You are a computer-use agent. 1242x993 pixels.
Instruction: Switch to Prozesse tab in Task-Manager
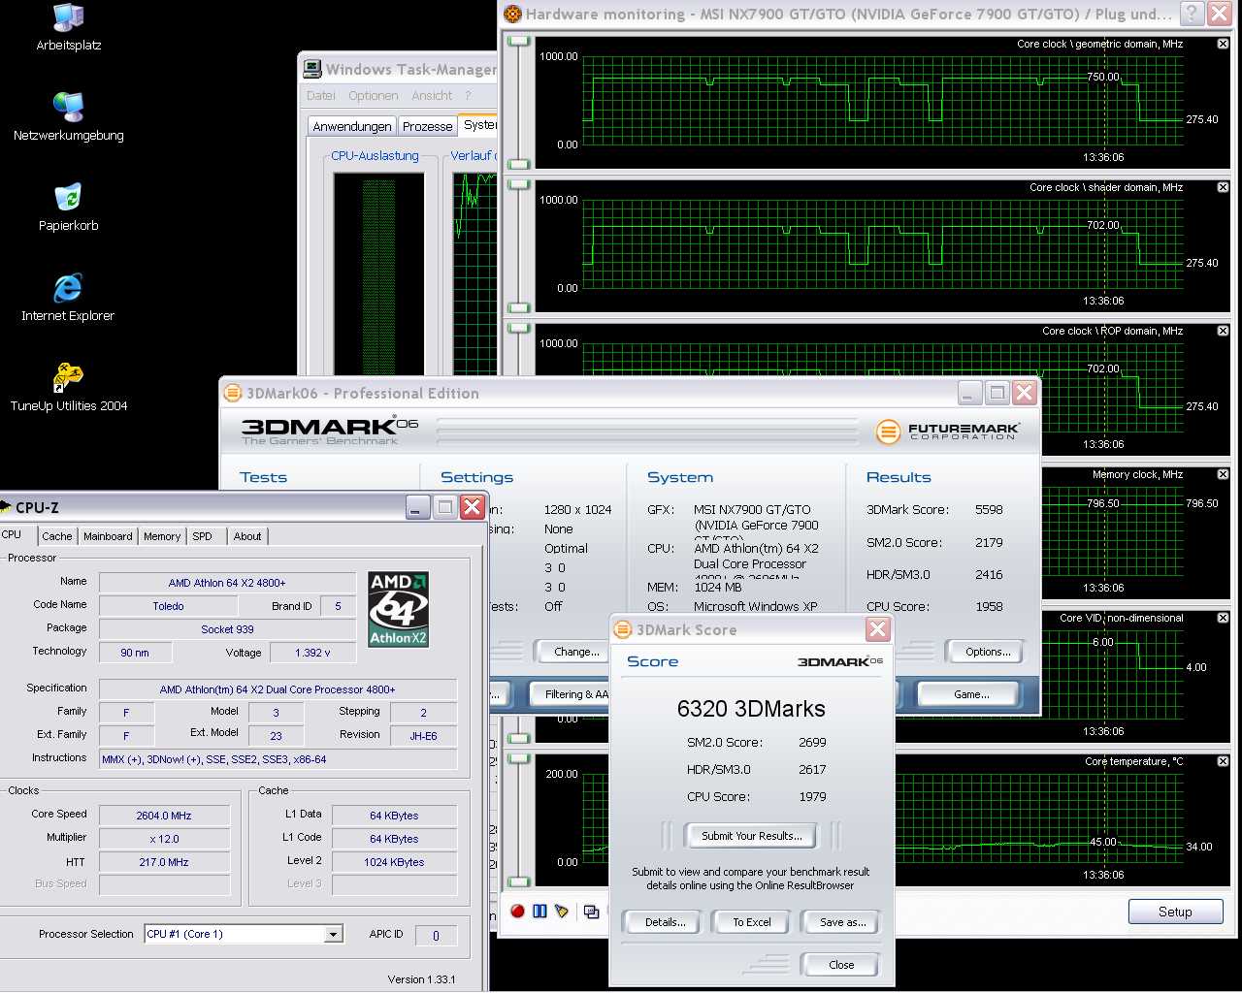(428, 126)
